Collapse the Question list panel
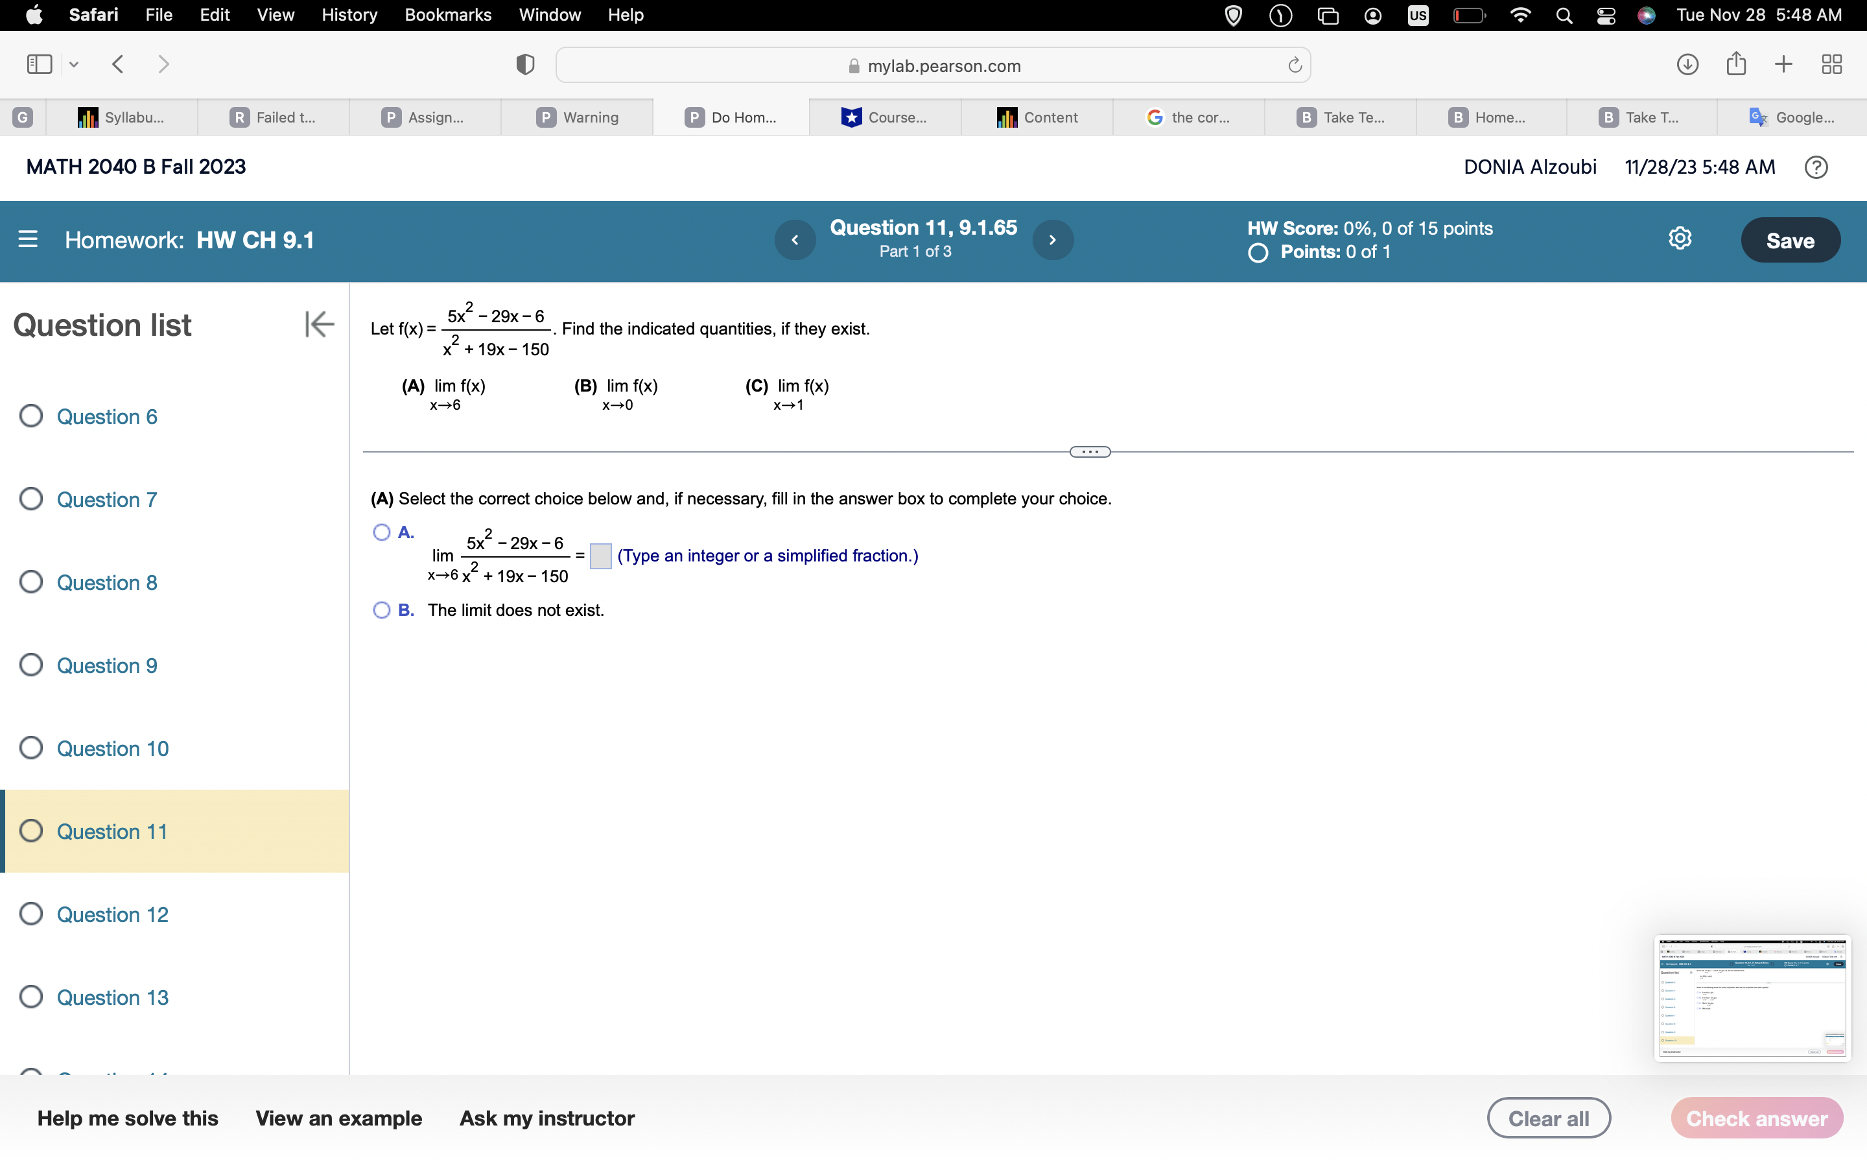Image resolution: width=1867 pixels, height=1167 pixels. 319,324
